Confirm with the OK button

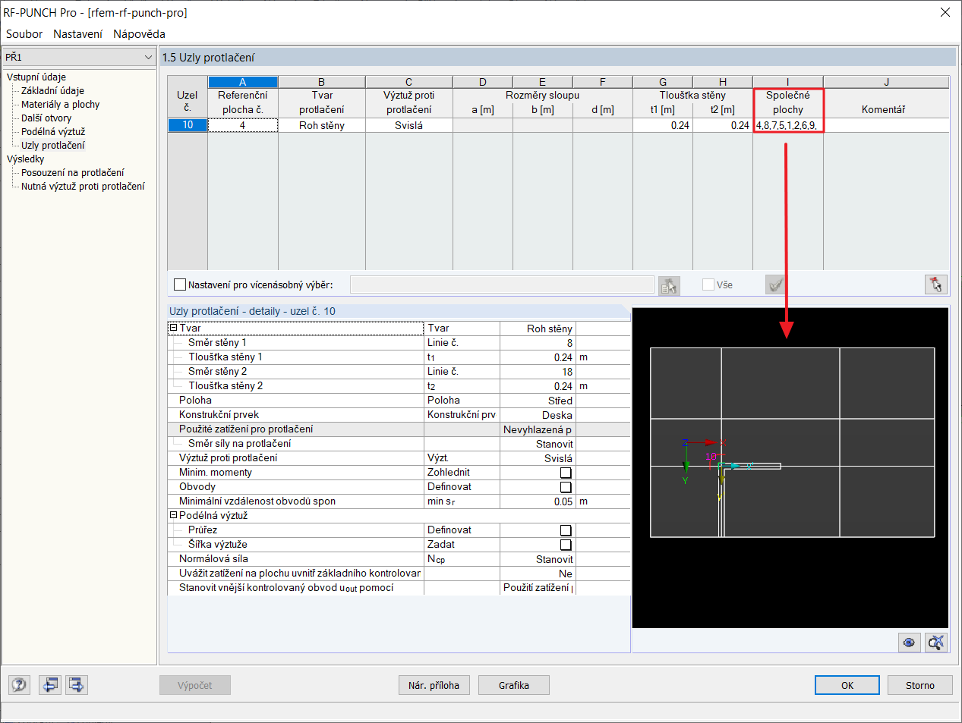tap(847, 685)
